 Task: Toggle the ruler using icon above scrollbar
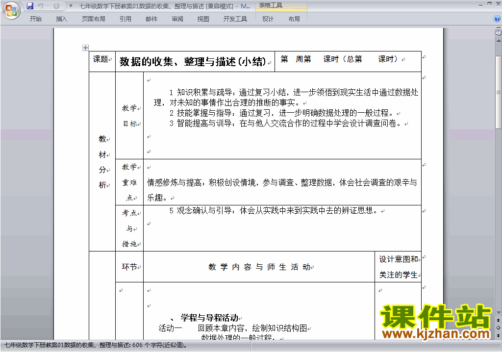498,32
